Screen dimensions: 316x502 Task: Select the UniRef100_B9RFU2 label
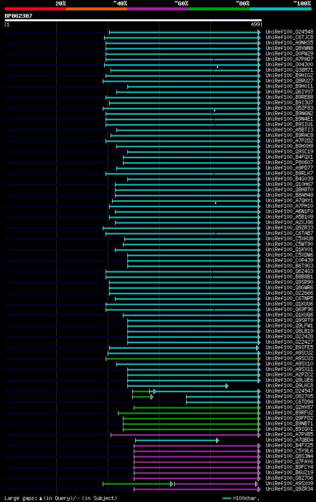click(x=289, y=412)
